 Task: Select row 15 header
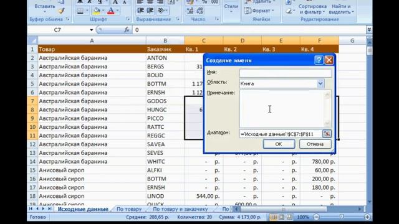(32, 170)
